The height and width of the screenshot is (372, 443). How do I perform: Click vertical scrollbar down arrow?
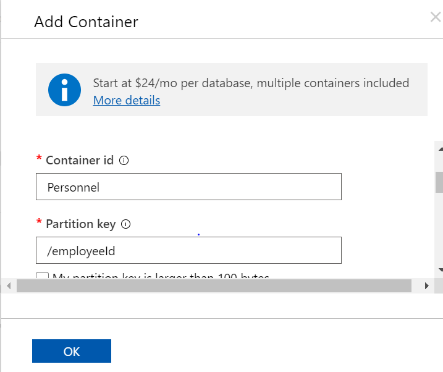pyautogui.click(x=439, y=270)
